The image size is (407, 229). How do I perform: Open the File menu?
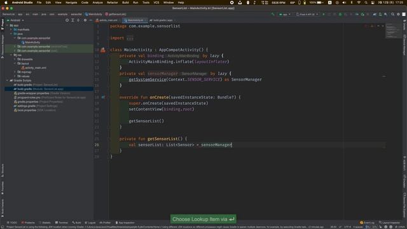click(x=39, y=3)
